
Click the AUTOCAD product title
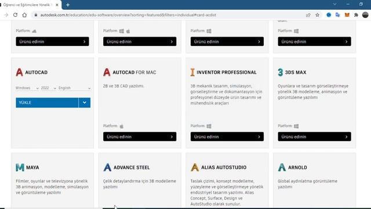tap(36, 73)
